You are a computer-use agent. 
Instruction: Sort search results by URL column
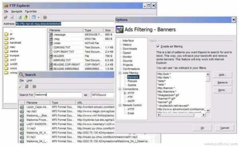(x=95, y=103)
